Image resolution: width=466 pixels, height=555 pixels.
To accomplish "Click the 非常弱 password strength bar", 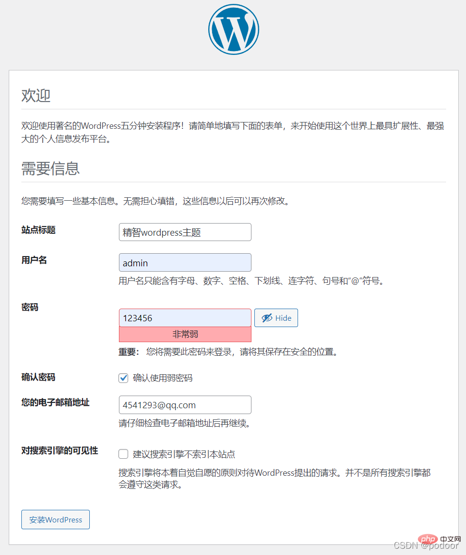I will pos(185,334).
